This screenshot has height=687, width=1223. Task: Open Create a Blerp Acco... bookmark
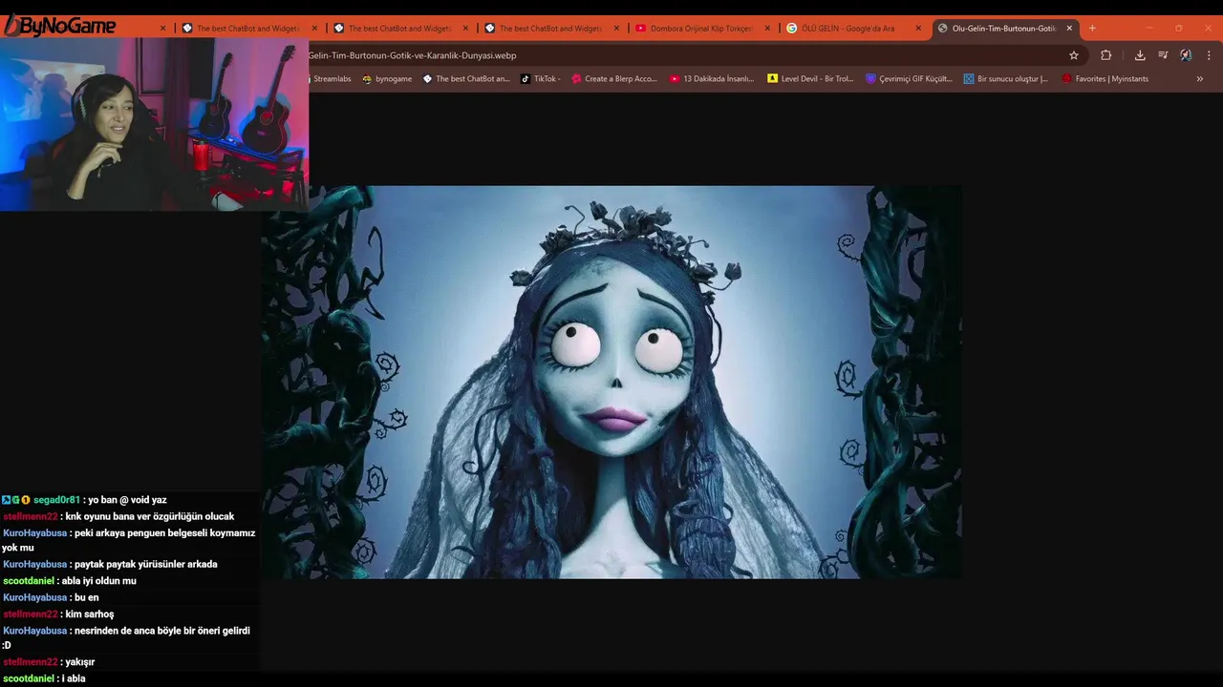614,78
